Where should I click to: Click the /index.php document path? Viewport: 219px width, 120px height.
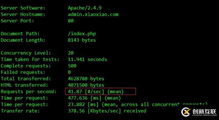(82, 34)
